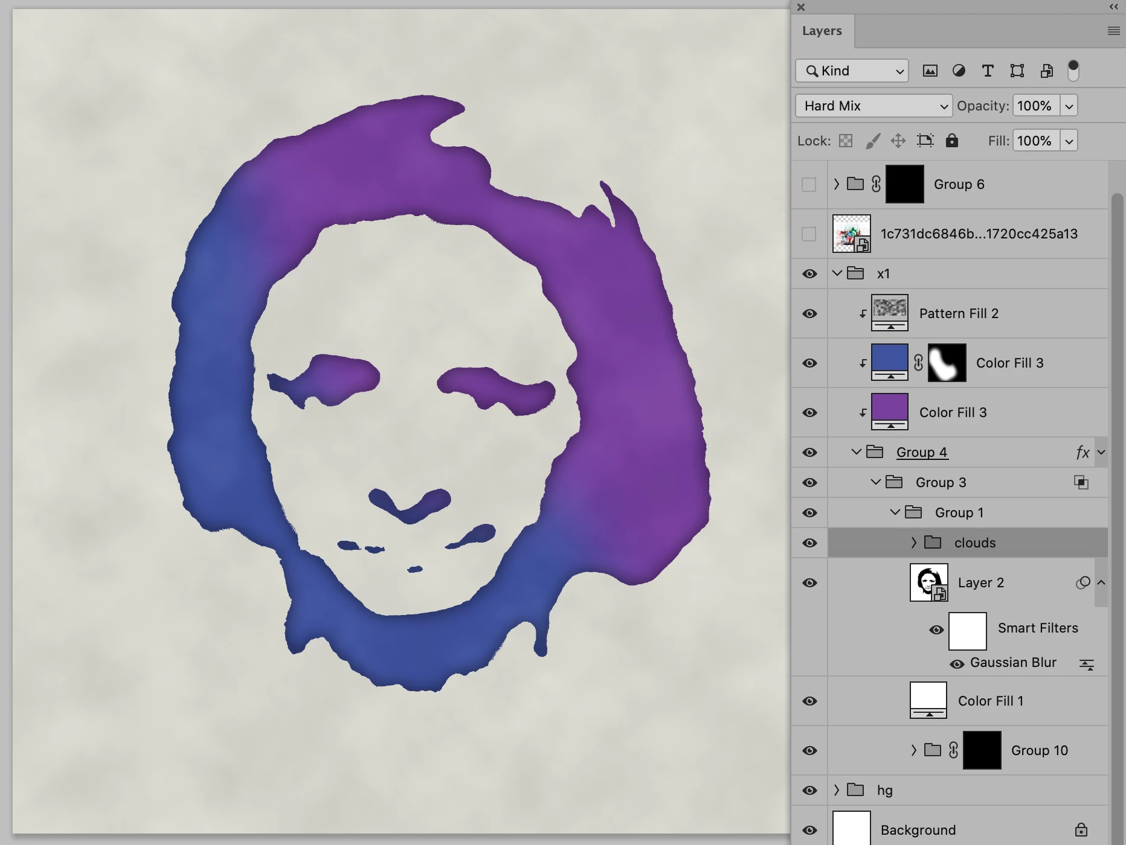Image resolution: width=1126 pixels, height=845 pixels.
Task: Hide the purple Color Fill 3 layer
Action: click(809, 413)
